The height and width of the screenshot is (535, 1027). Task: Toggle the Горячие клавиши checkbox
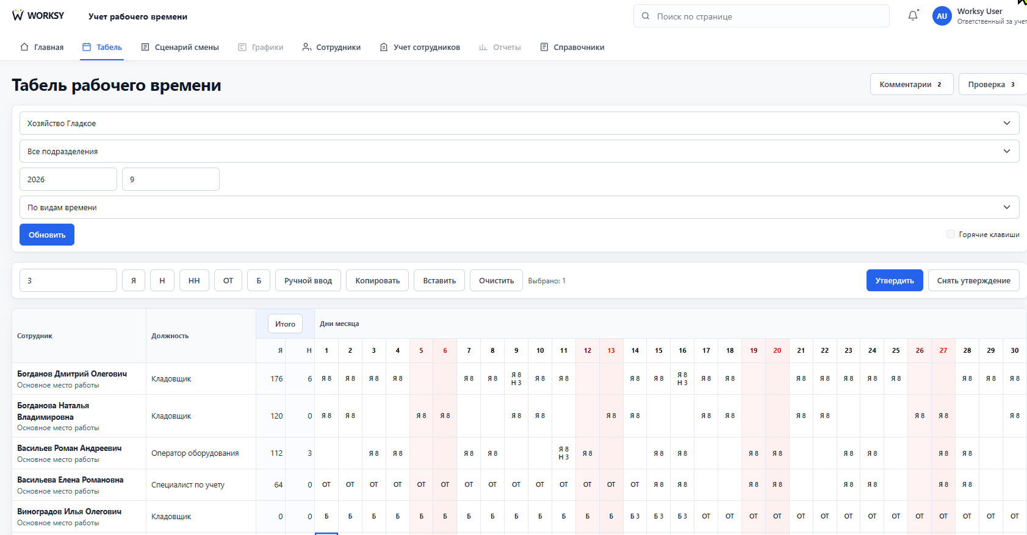click(951, 234)
